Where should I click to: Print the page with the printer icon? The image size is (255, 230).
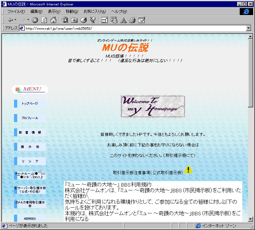[x=132, y=20]
